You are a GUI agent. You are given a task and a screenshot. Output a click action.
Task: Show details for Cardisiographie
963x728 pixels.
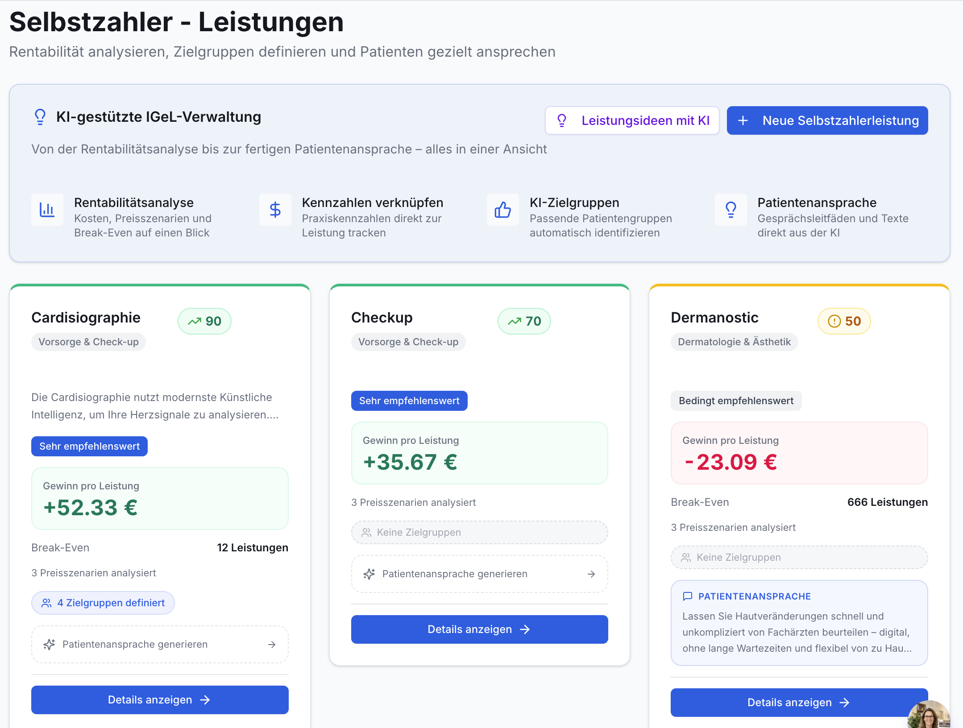160,700
